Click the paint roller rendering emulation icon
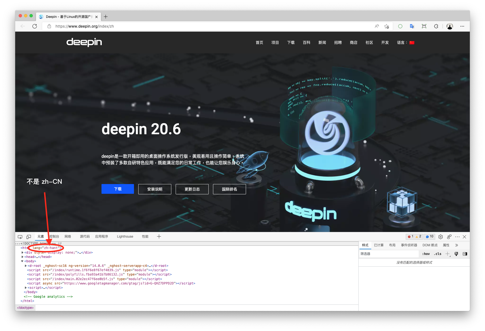 point(456,254)
